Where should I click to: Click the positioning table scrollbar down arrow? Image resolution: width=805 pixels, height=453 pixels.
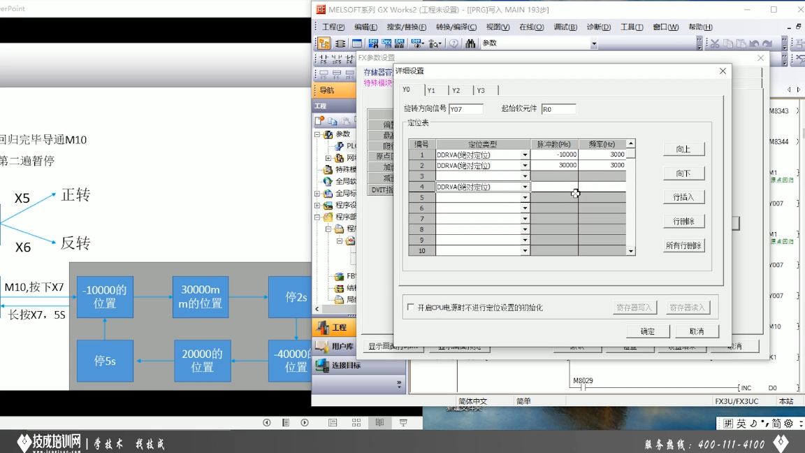tap(631, 251)
